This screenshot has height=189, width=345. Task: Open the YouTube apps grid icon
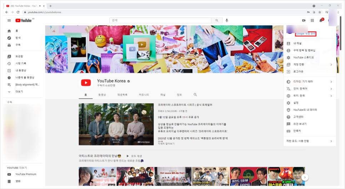click(312, 20)
